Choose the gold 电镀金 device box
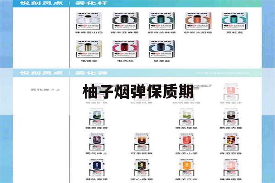This screenshot has height=183, width=275. click(89, 49)
